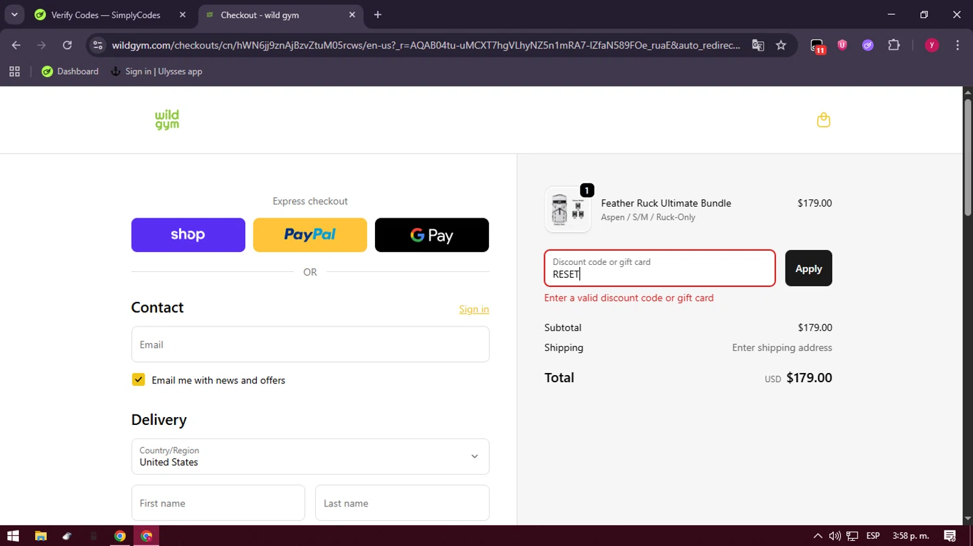The width and height of the screenshot is (973, 546).
Task: Click the total amount $179.00
Action: click(809, 378)
